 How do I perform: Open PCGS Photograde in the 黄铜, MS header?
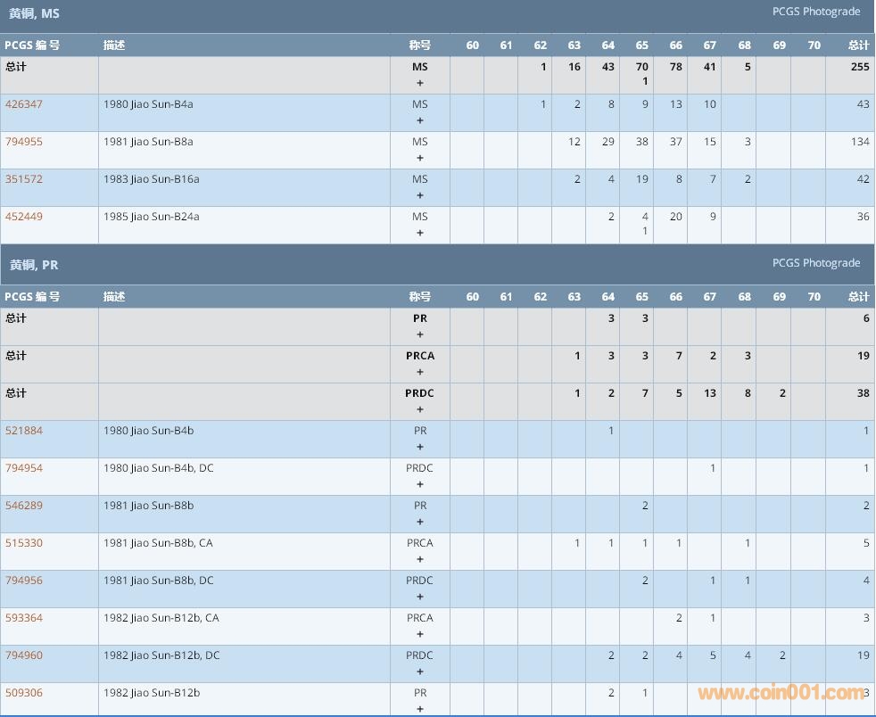[815, 12]
